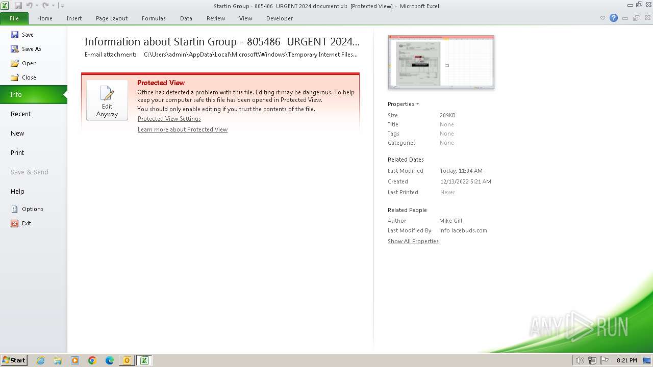
Task: Open a file via Open entry
Action: tap(23, 63)
